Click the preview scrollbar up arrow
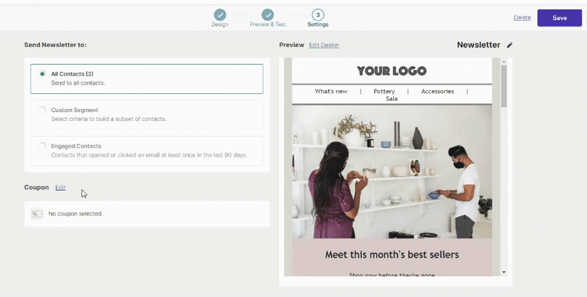587x297 pixels. 504,62
